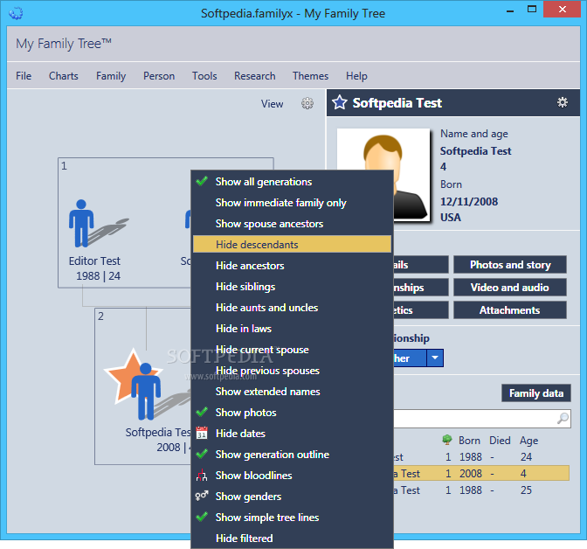Sort by Died column header
This screenshot has width=587, height=549.
pos(500,441)
